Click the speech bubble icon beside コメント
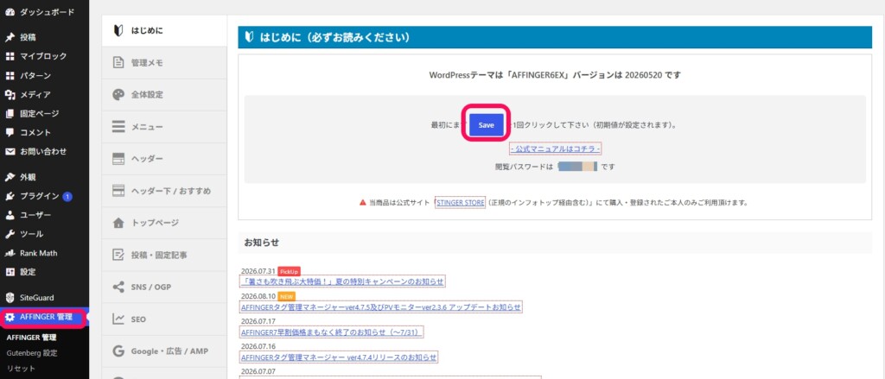 tap(10, 133)
